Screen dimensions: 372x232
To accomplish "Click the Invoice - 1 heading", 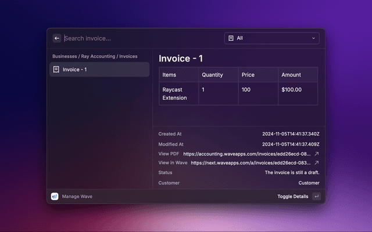I will (181, 59).
